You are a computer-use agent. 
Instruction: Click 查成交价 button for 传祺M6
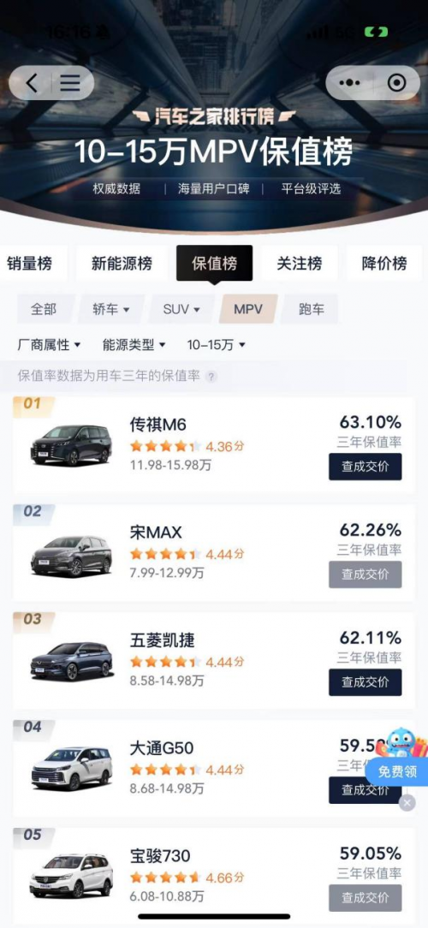pos(366,467)
